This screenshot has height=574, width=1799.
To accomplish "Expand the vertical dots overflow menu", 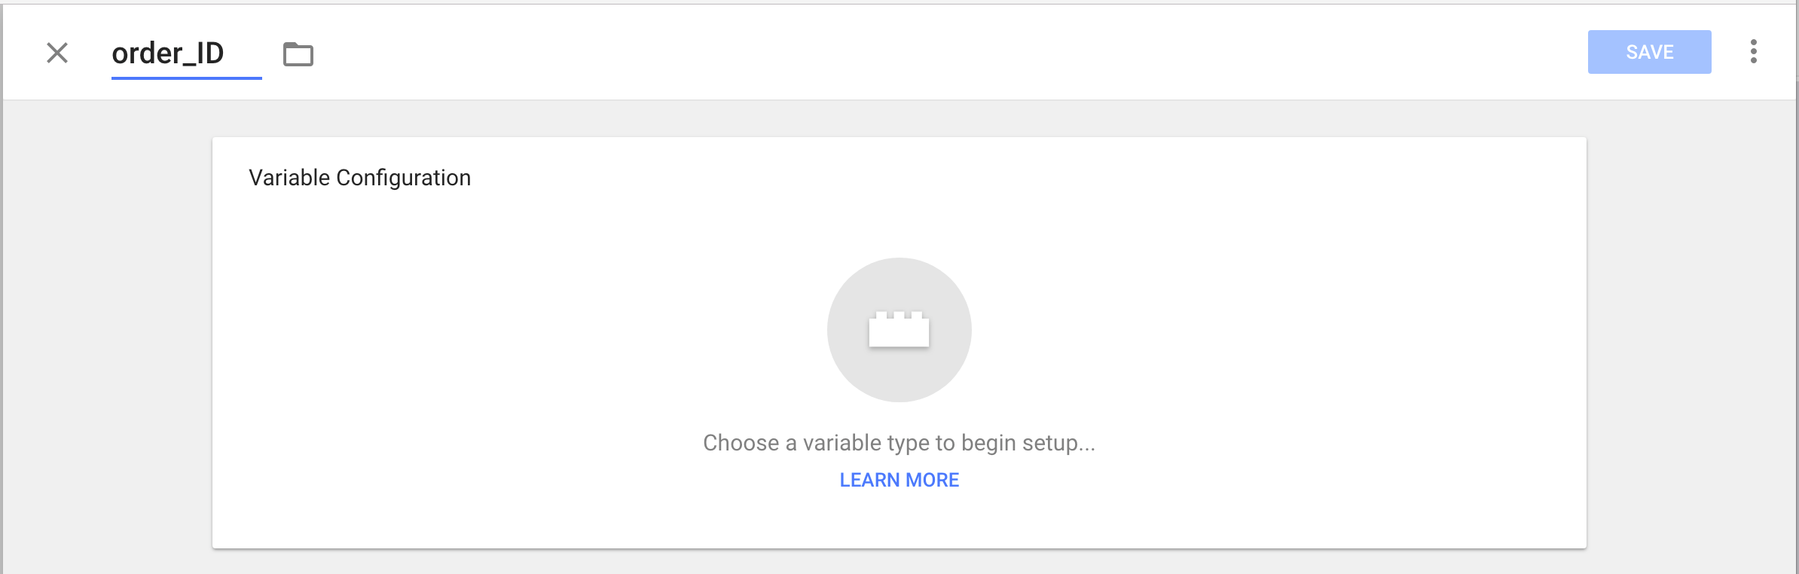I will click(1754, 51).
